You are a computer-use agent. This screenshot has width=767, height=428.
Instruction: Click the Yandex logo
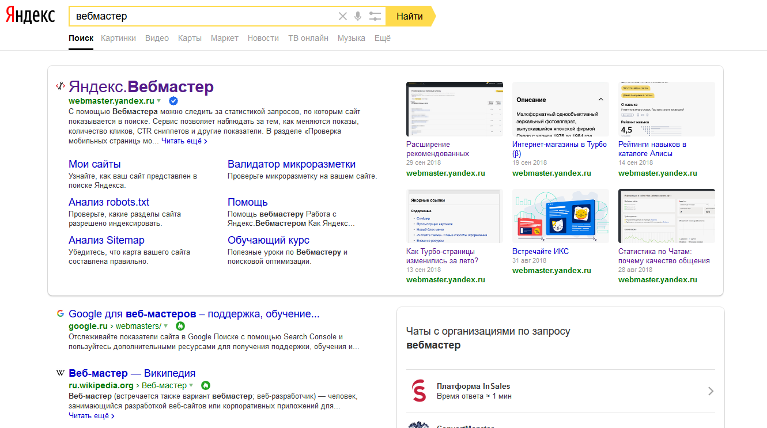coord(30,16)
